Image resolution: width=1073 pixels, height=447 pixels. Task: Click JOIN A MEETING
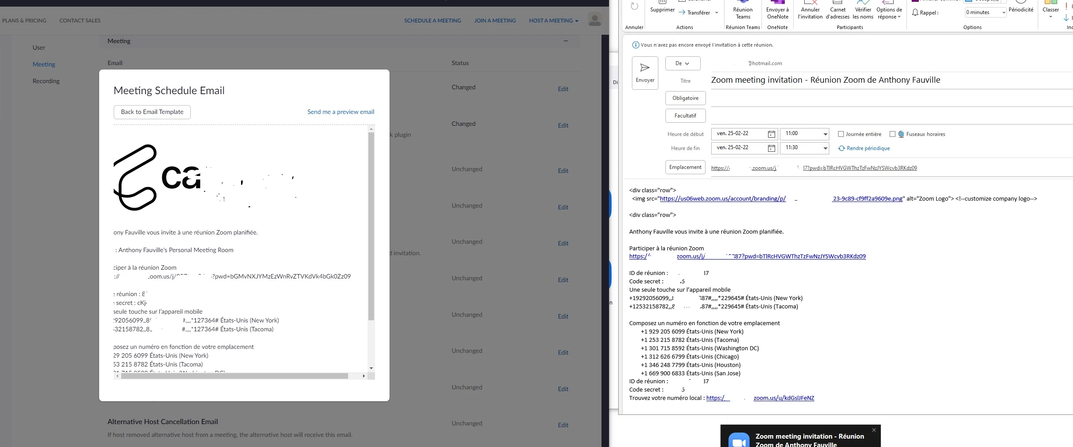tap(495, 21)
